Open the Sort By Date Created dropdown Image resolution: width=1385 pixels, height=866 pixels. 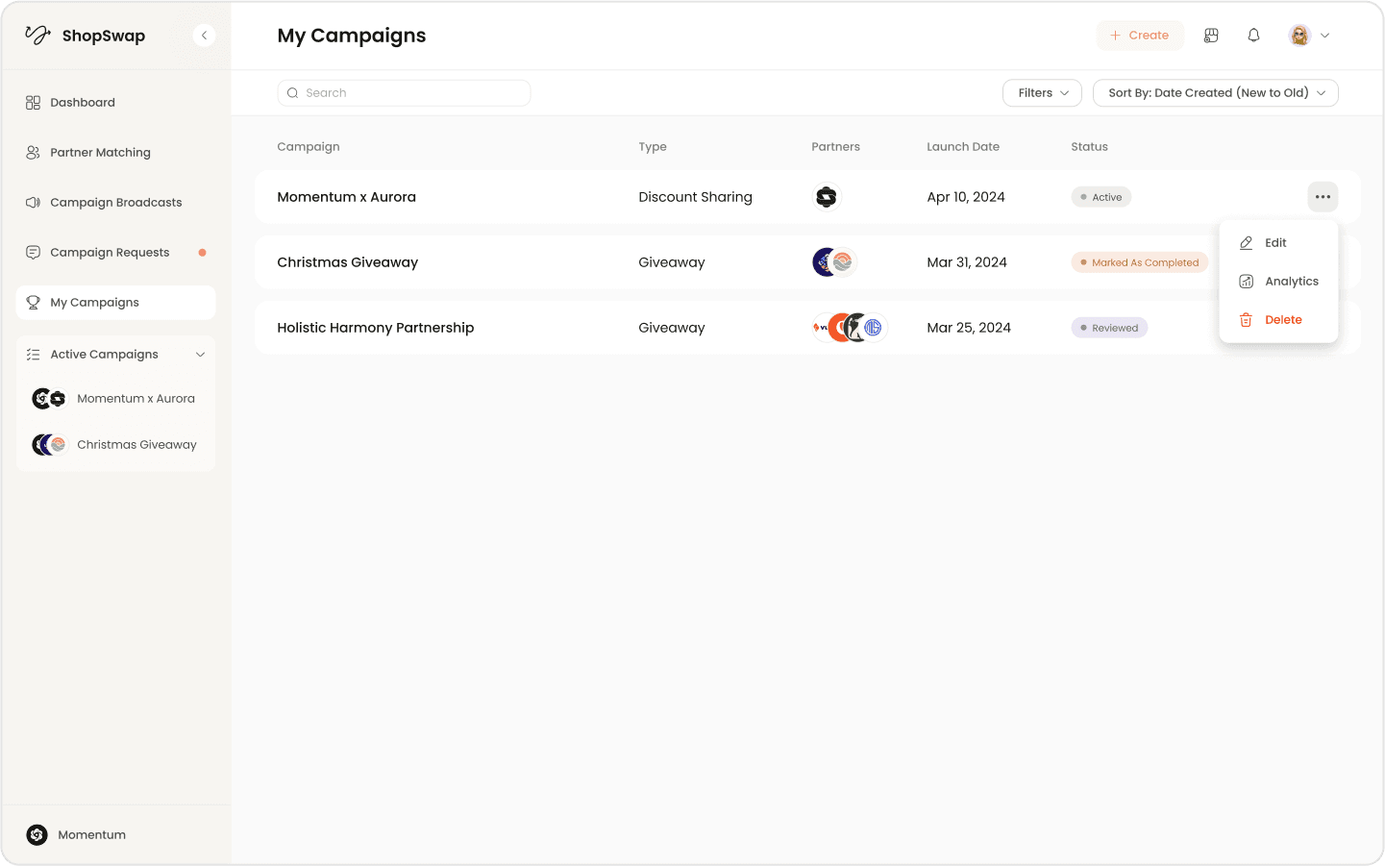click(1215, 92)
